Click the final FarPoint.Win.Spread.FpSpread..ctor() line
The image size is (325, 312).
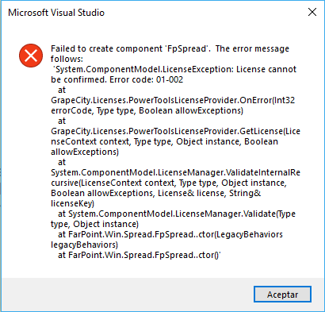tap(140, 255)
